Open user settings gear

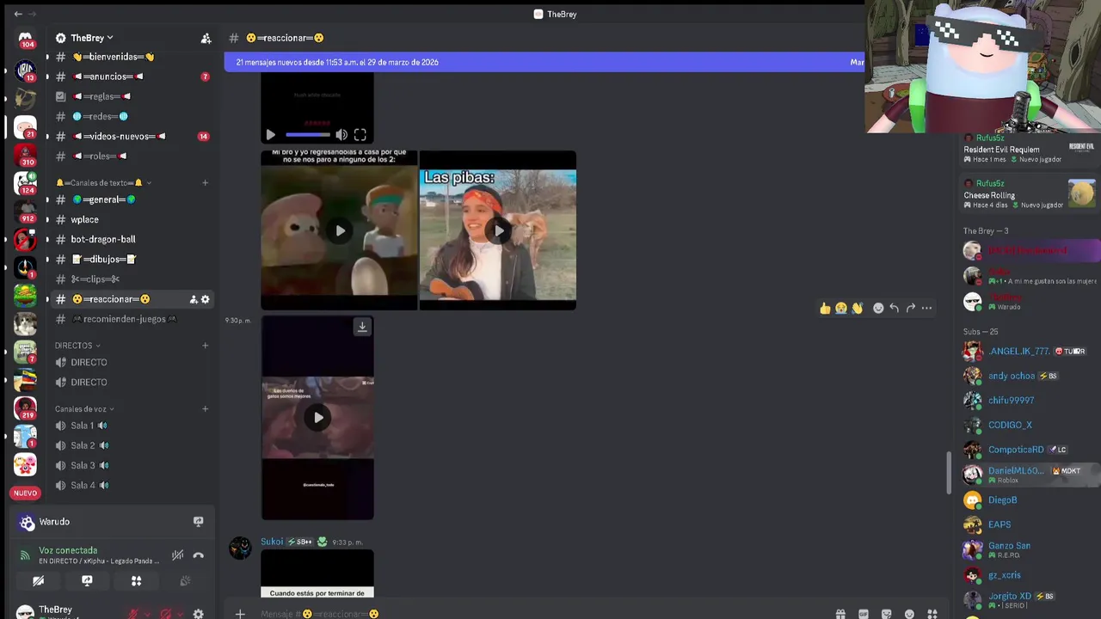(198, 614)
